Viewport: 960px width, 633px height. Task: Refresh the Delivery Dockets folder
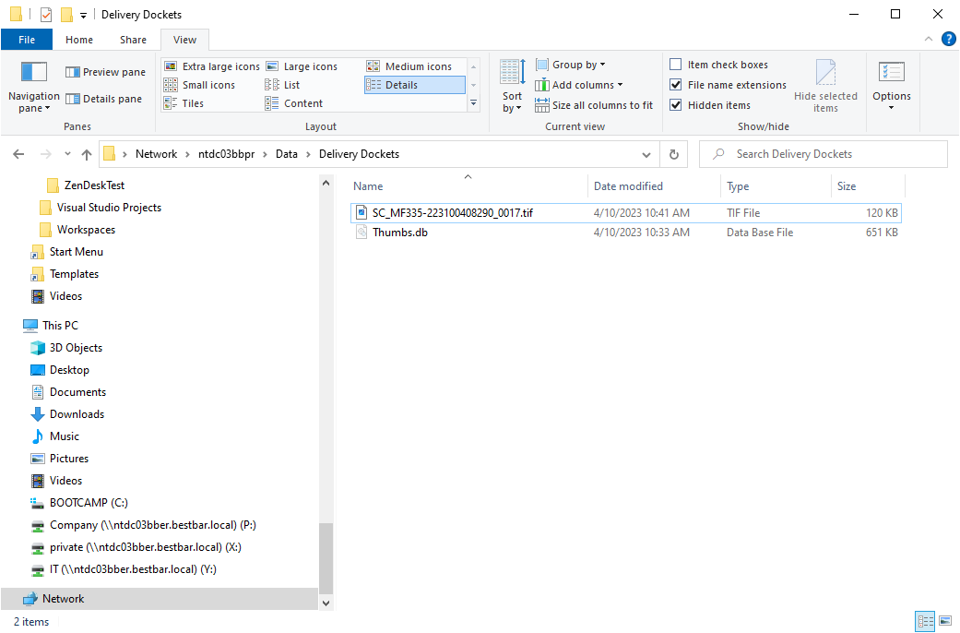coord(674,153)
